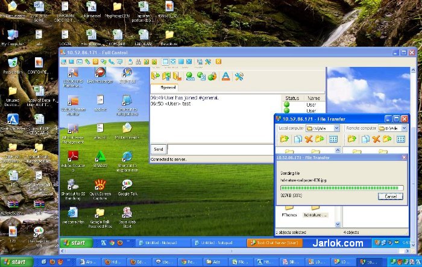Select Java Web Start desktop icon

[x=127, y=218]
